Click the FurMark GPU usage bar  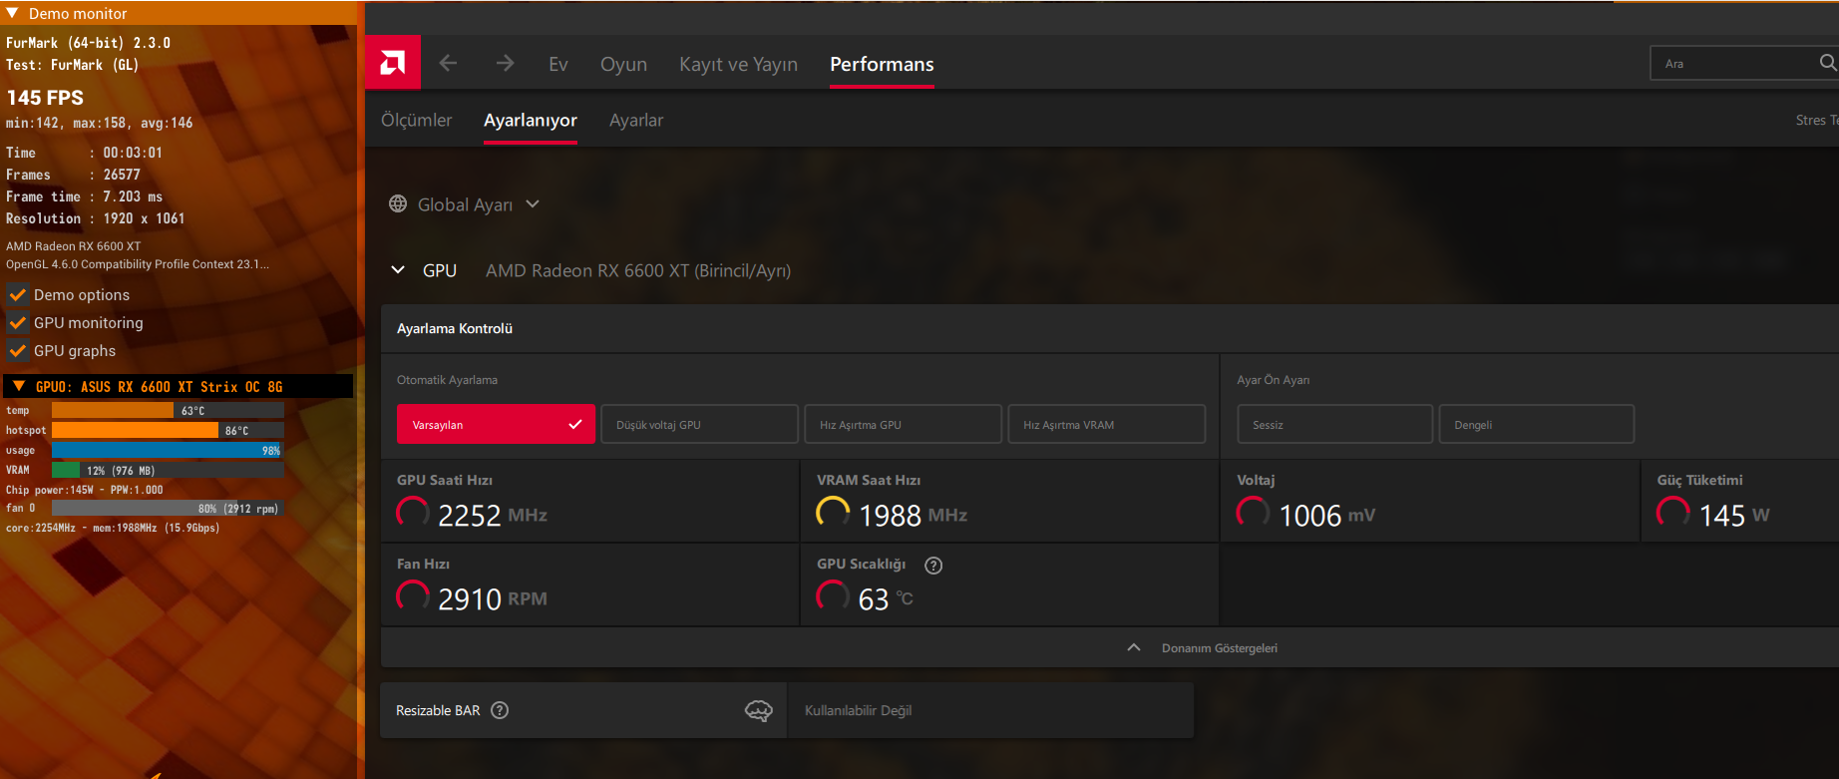(x=168, y=450)
